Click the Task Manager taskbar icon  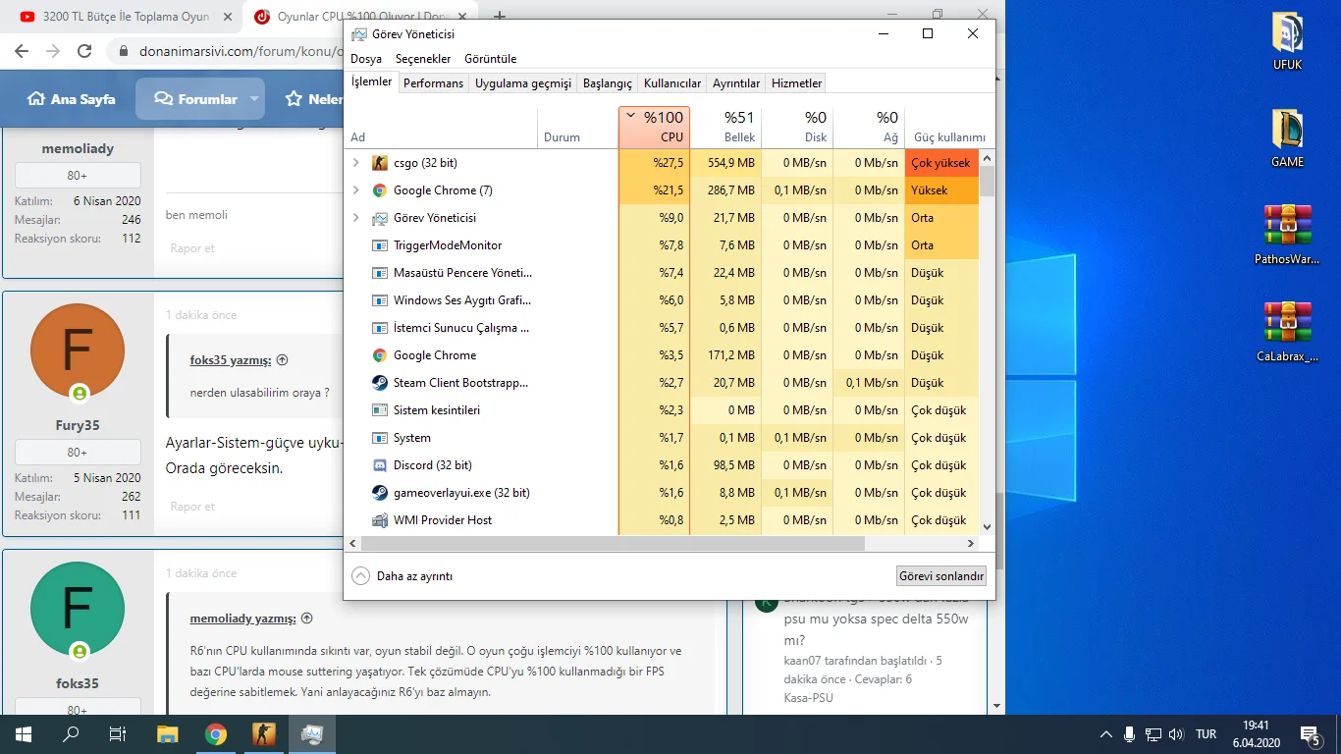pos(312,734)
